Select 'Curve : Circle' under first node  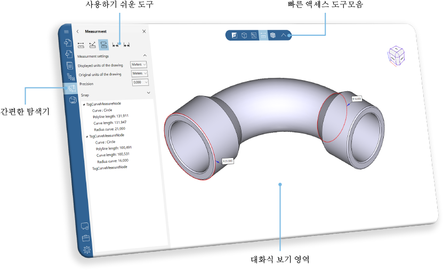[x=102, y=110]
